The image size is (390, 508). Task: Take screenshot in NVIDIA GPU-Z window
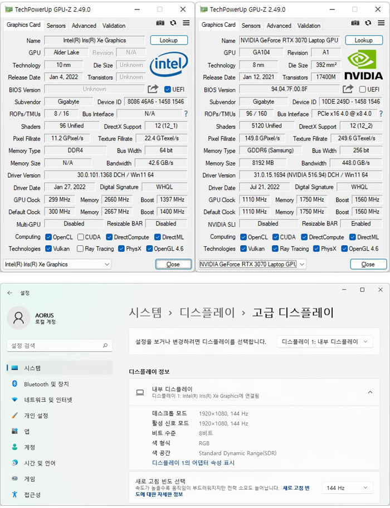(355, 23)
